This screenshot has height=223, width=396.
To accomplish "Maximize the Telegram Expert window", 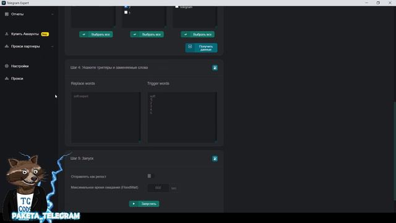I will pyautogui.click(x=378, y=2).
